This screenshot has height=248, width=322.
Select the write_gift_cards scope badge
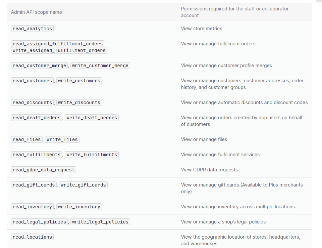click(83, 184)
